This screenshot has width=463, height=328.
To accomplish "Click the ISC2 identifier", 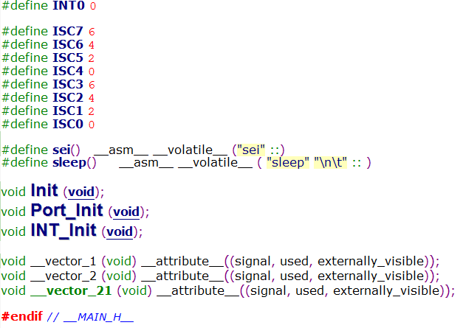I will pyautogui.click(x=68, y=97).
